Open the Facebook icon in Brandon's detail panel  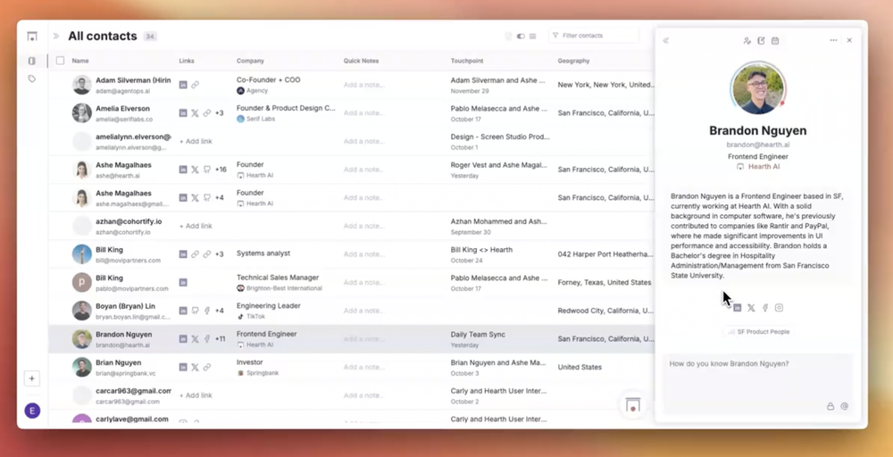tap(765, 308)
